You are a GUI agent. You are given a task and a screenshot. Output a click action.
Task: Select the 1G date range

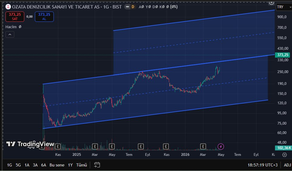coord(9,165)
